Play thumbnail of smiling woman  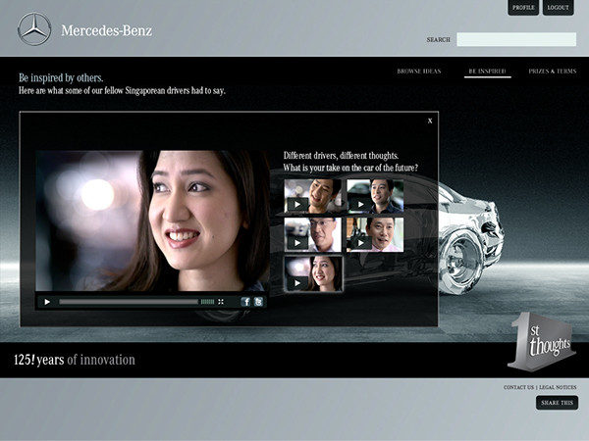tap(313, 273)
